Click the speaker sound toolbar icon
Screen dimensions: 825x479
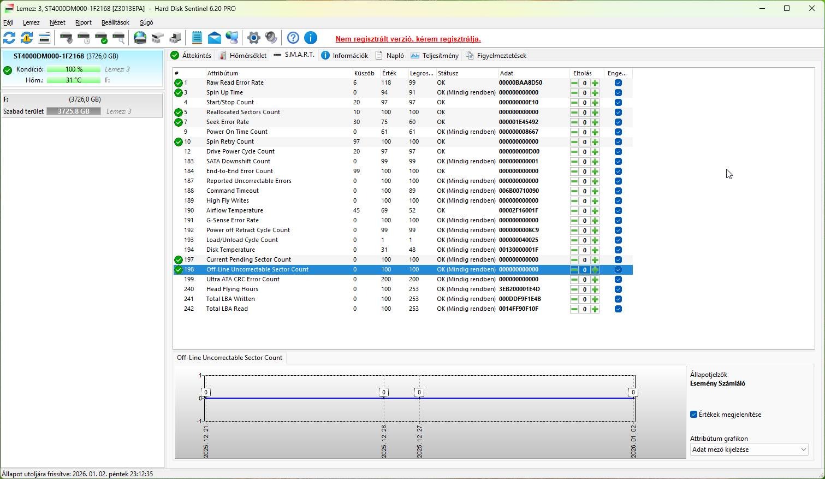[271, 38]
